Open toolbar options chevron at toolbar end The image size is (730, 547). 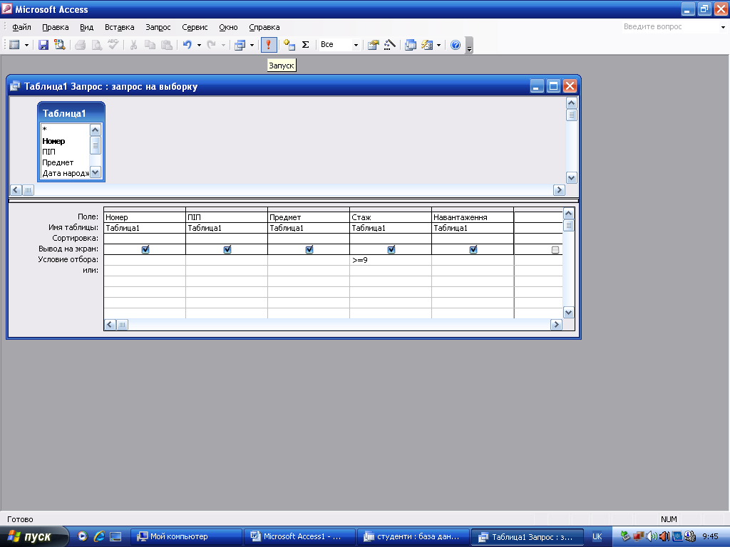(x=469, y=46)
